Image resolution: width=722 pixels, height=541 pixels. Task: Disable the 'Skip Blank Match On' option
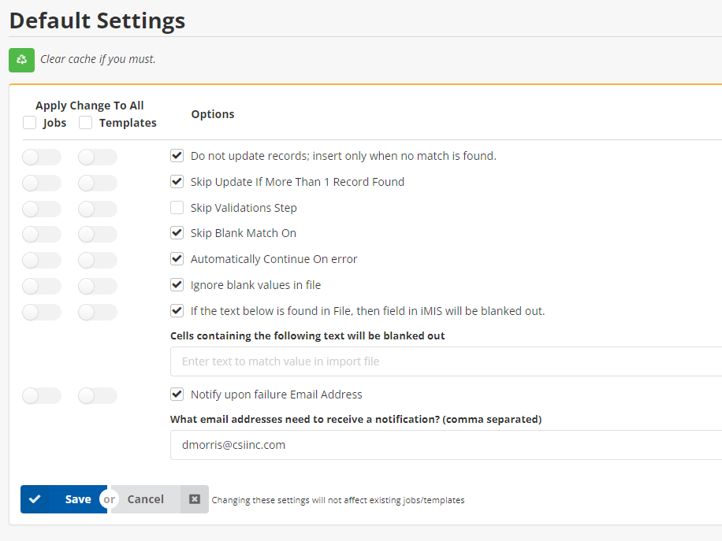(177, 232)
